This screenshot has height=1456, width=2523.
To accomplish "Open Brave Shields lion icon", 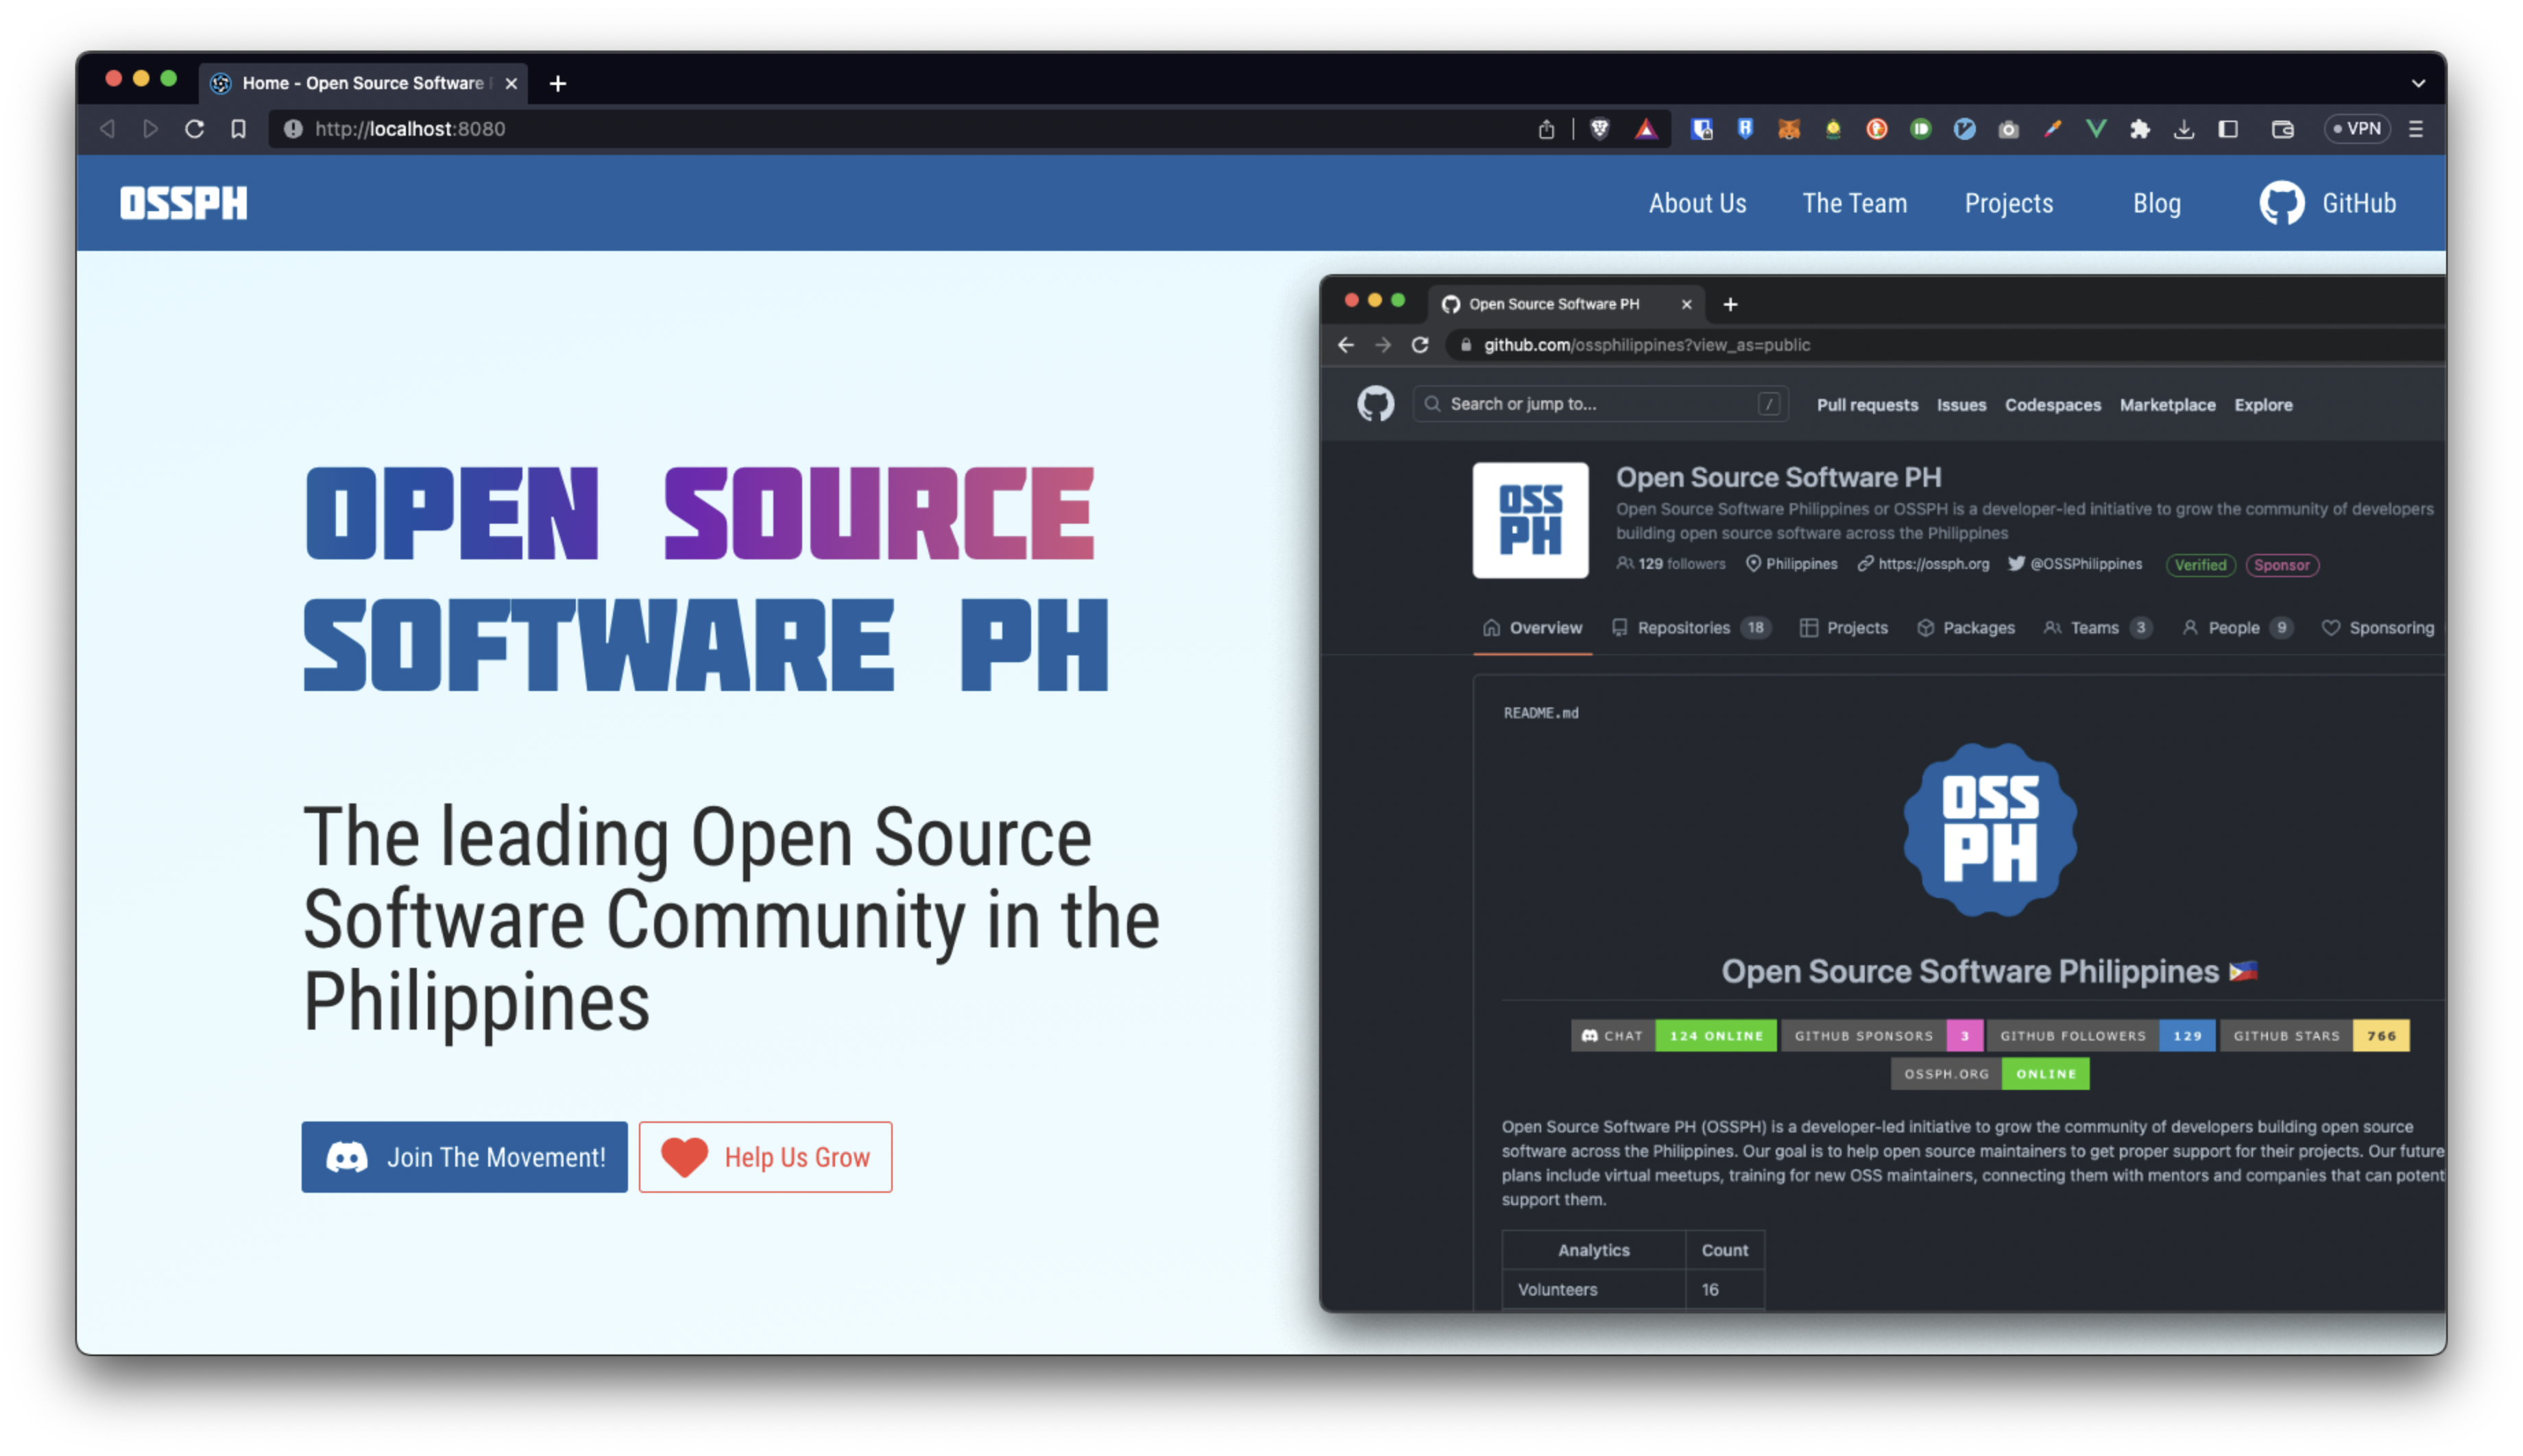I will pyautogui.click(x=1599, y=129).
